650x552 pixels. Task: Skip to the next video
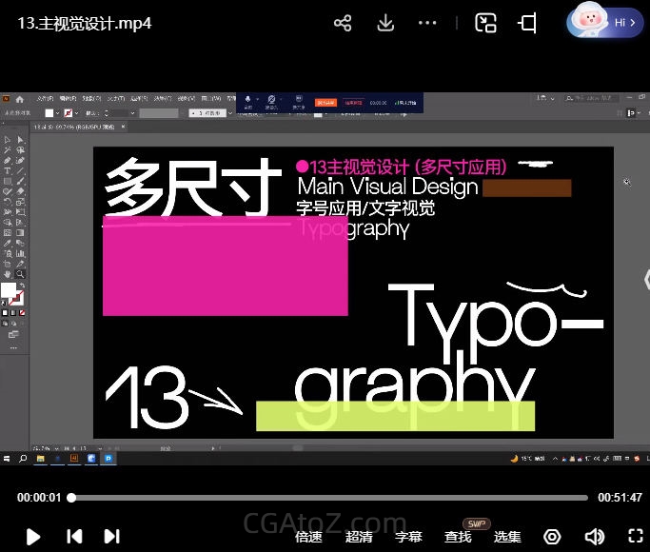pos(111,536)
